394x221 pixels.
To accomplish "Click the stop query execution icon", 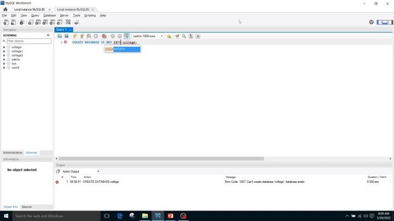I will click(x=96, y=36).
